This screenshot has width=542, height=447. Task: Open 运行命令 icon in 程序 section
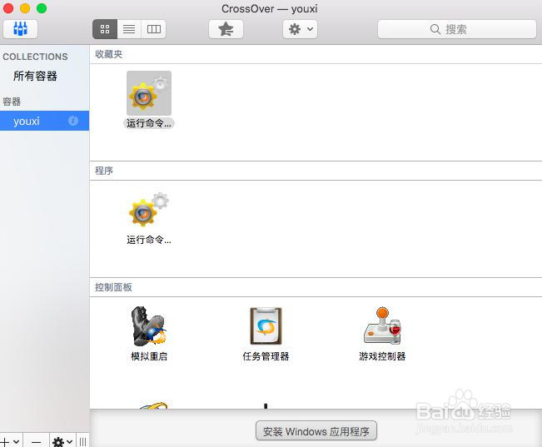(149, 210)
